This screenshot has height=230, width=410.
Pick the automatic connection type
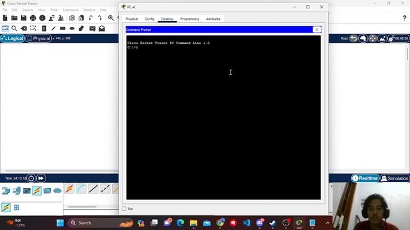(69, 189)
